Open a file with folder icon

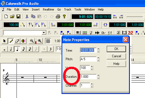[x=12, y=16]
